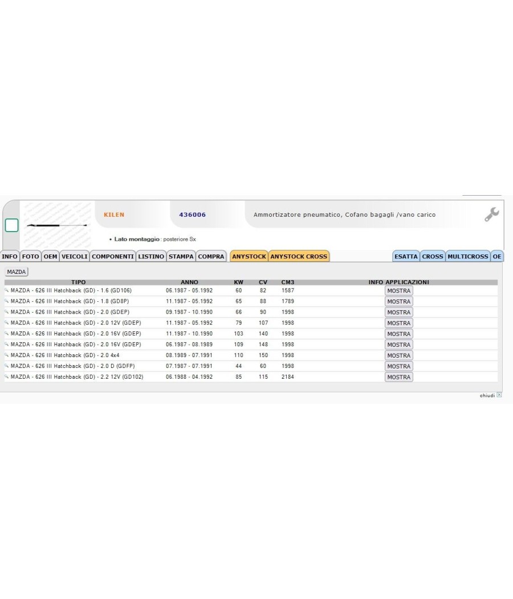Click the KILEN brand name
The height and width of the screenshot is (599, 513).
(x=114, y=214)
